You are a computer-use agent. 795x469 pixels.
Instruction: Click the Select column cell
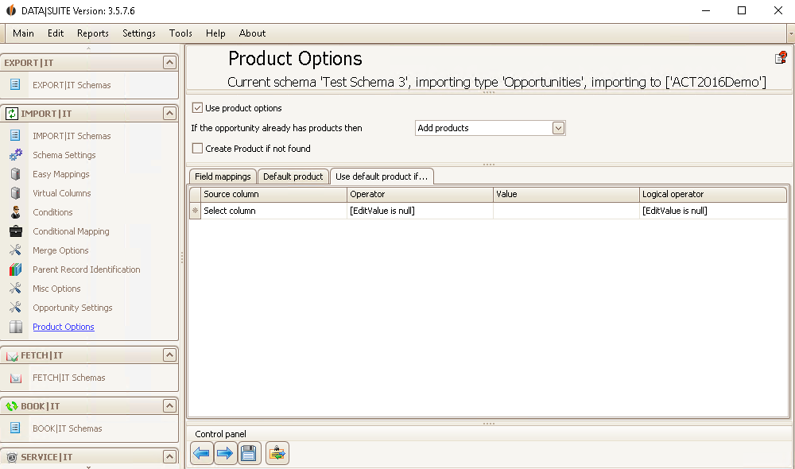pyautogui.click(x=273, y=211)
